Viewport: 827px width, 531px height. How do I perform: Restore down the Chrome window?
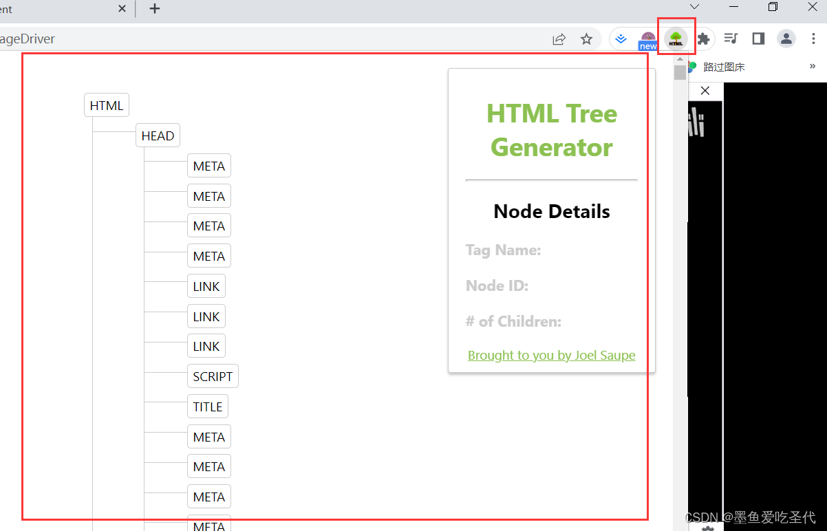[x=773, y=7]
